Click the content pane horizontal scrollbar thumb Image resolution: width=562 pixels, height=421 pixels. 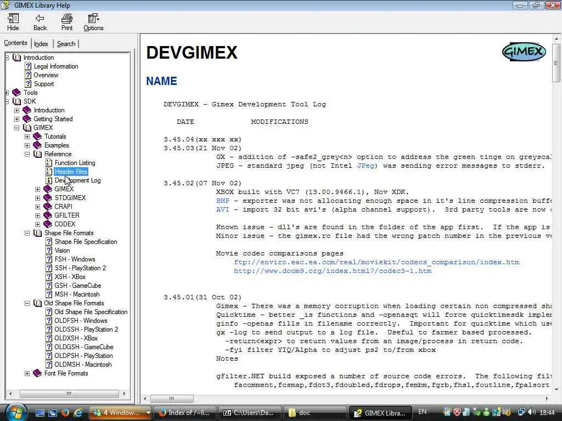pos(172,399)
